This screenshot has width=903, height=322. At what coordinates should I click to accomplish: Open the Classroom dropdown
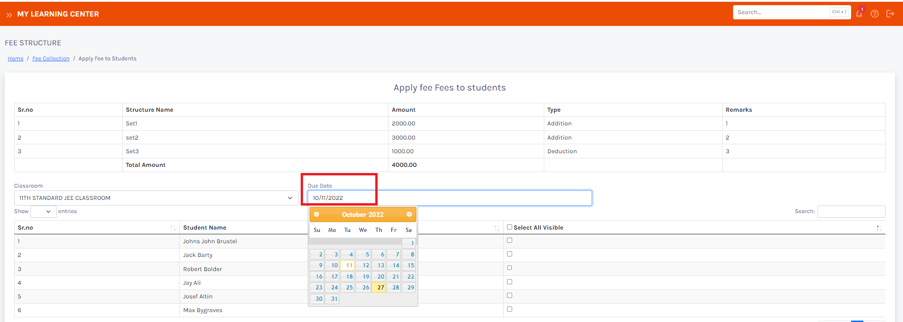click(156, 198)
